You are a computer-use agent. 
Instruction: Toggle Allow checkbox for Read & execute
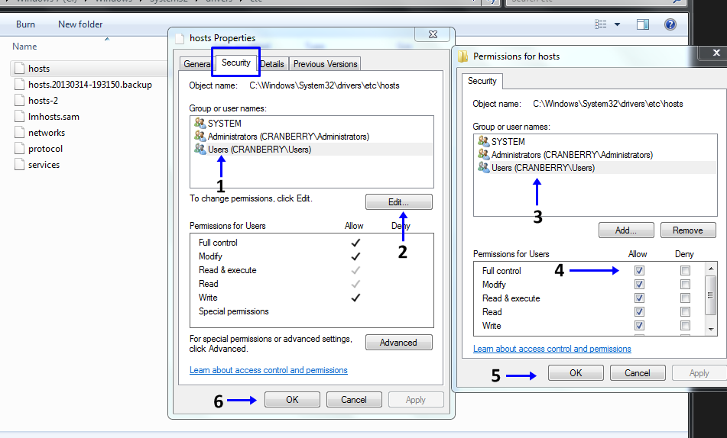639,298
